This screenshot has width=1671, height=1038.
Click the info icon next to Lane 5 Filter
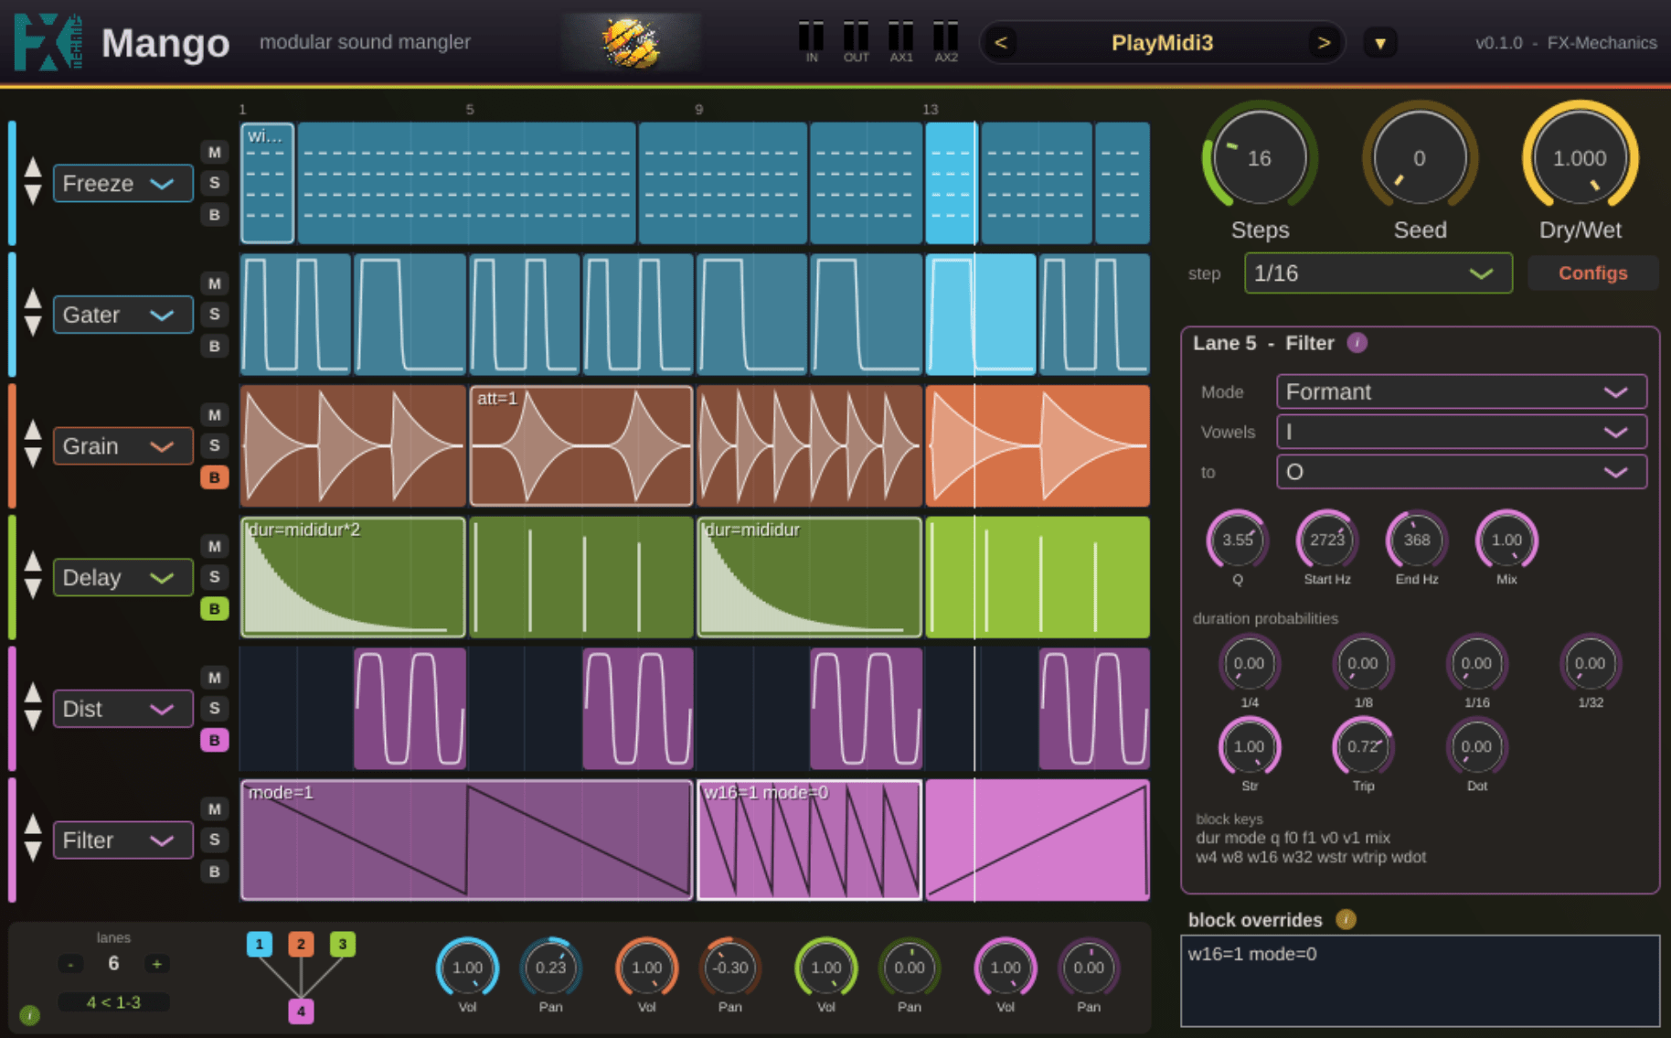(1357, 343)
